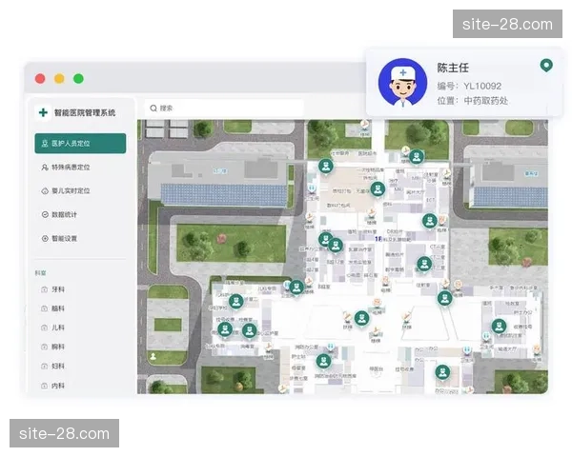
Task: Click the green location pin on 陈主任 card
Action: click(546, 66)
